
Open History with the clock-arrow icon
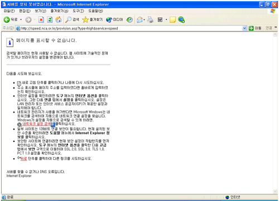click(129, 19)
